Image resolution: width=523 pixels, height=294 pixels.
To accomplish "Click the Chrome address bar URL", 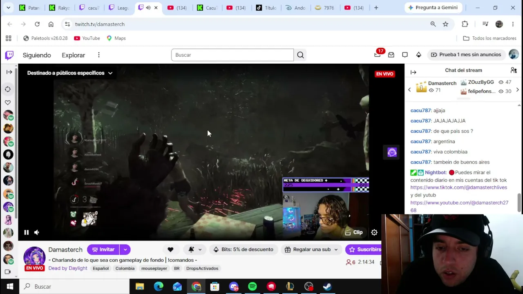I will click(100, 24).
